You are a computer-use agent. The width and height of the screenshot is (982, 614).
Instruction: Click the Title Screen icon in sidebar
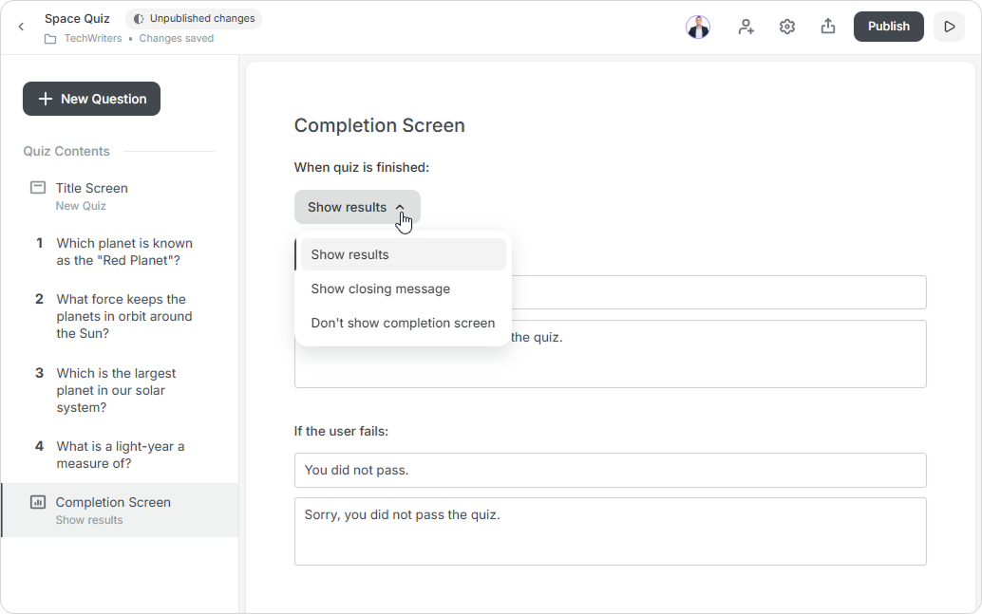pyautogui.click(x=38, y=188)
